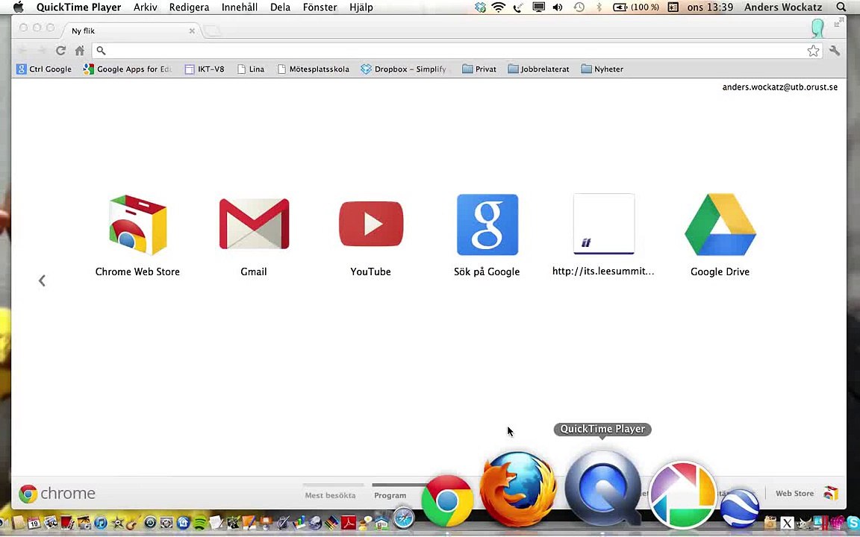Enter full screen with the window arrows
This screenshot has height=537, width=860.
[838, 23]
